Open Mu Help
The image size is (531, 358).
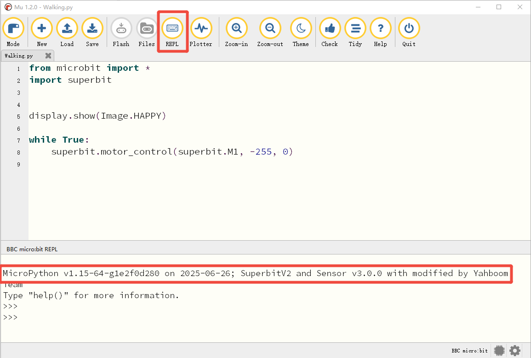pyautogui.click(x=380, y=32)
